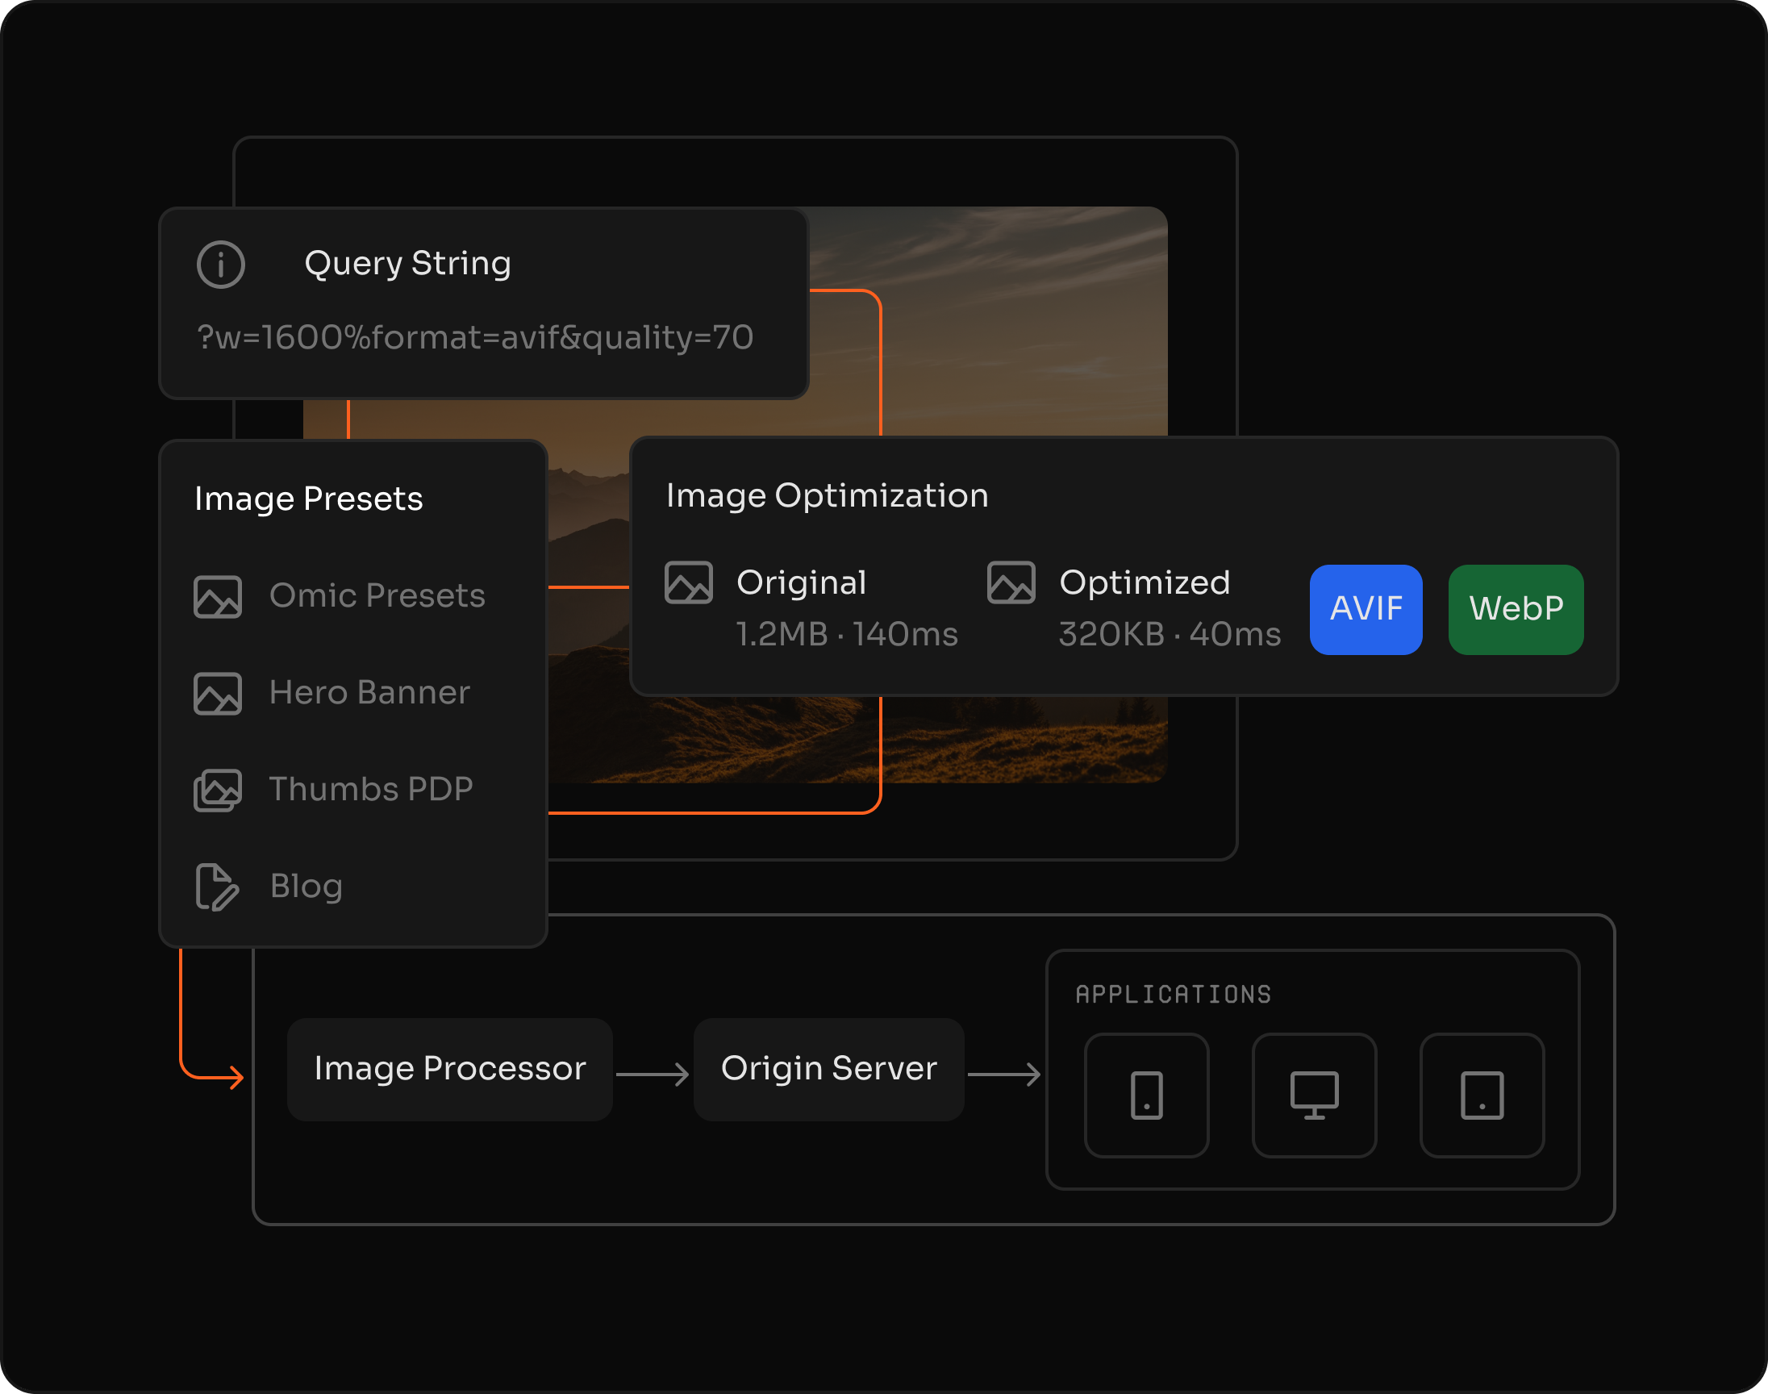Screen dimensions: 1768x1394
Task: Enable the Optimized output setting
Action: pos(1145,582)
